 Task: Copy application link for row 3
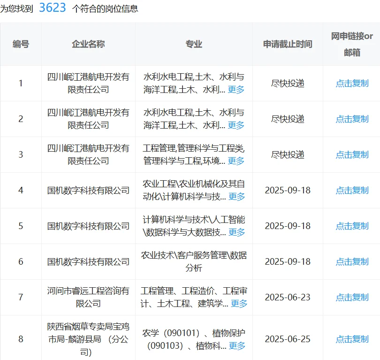pyautogui.click(x=352, y=154)
